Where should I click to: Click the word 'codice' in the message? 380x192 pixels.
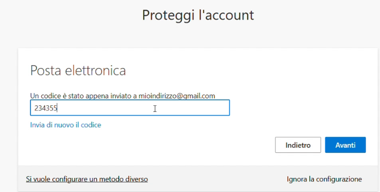point(48,96)
